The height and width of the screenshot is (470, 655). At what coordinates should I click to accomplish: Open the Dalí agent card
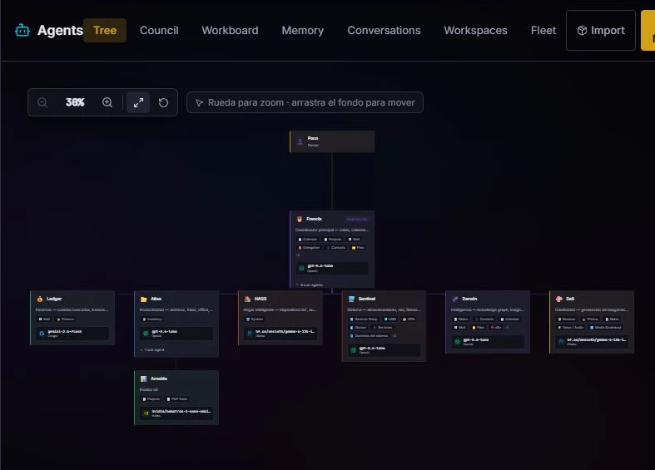[592, 322]
